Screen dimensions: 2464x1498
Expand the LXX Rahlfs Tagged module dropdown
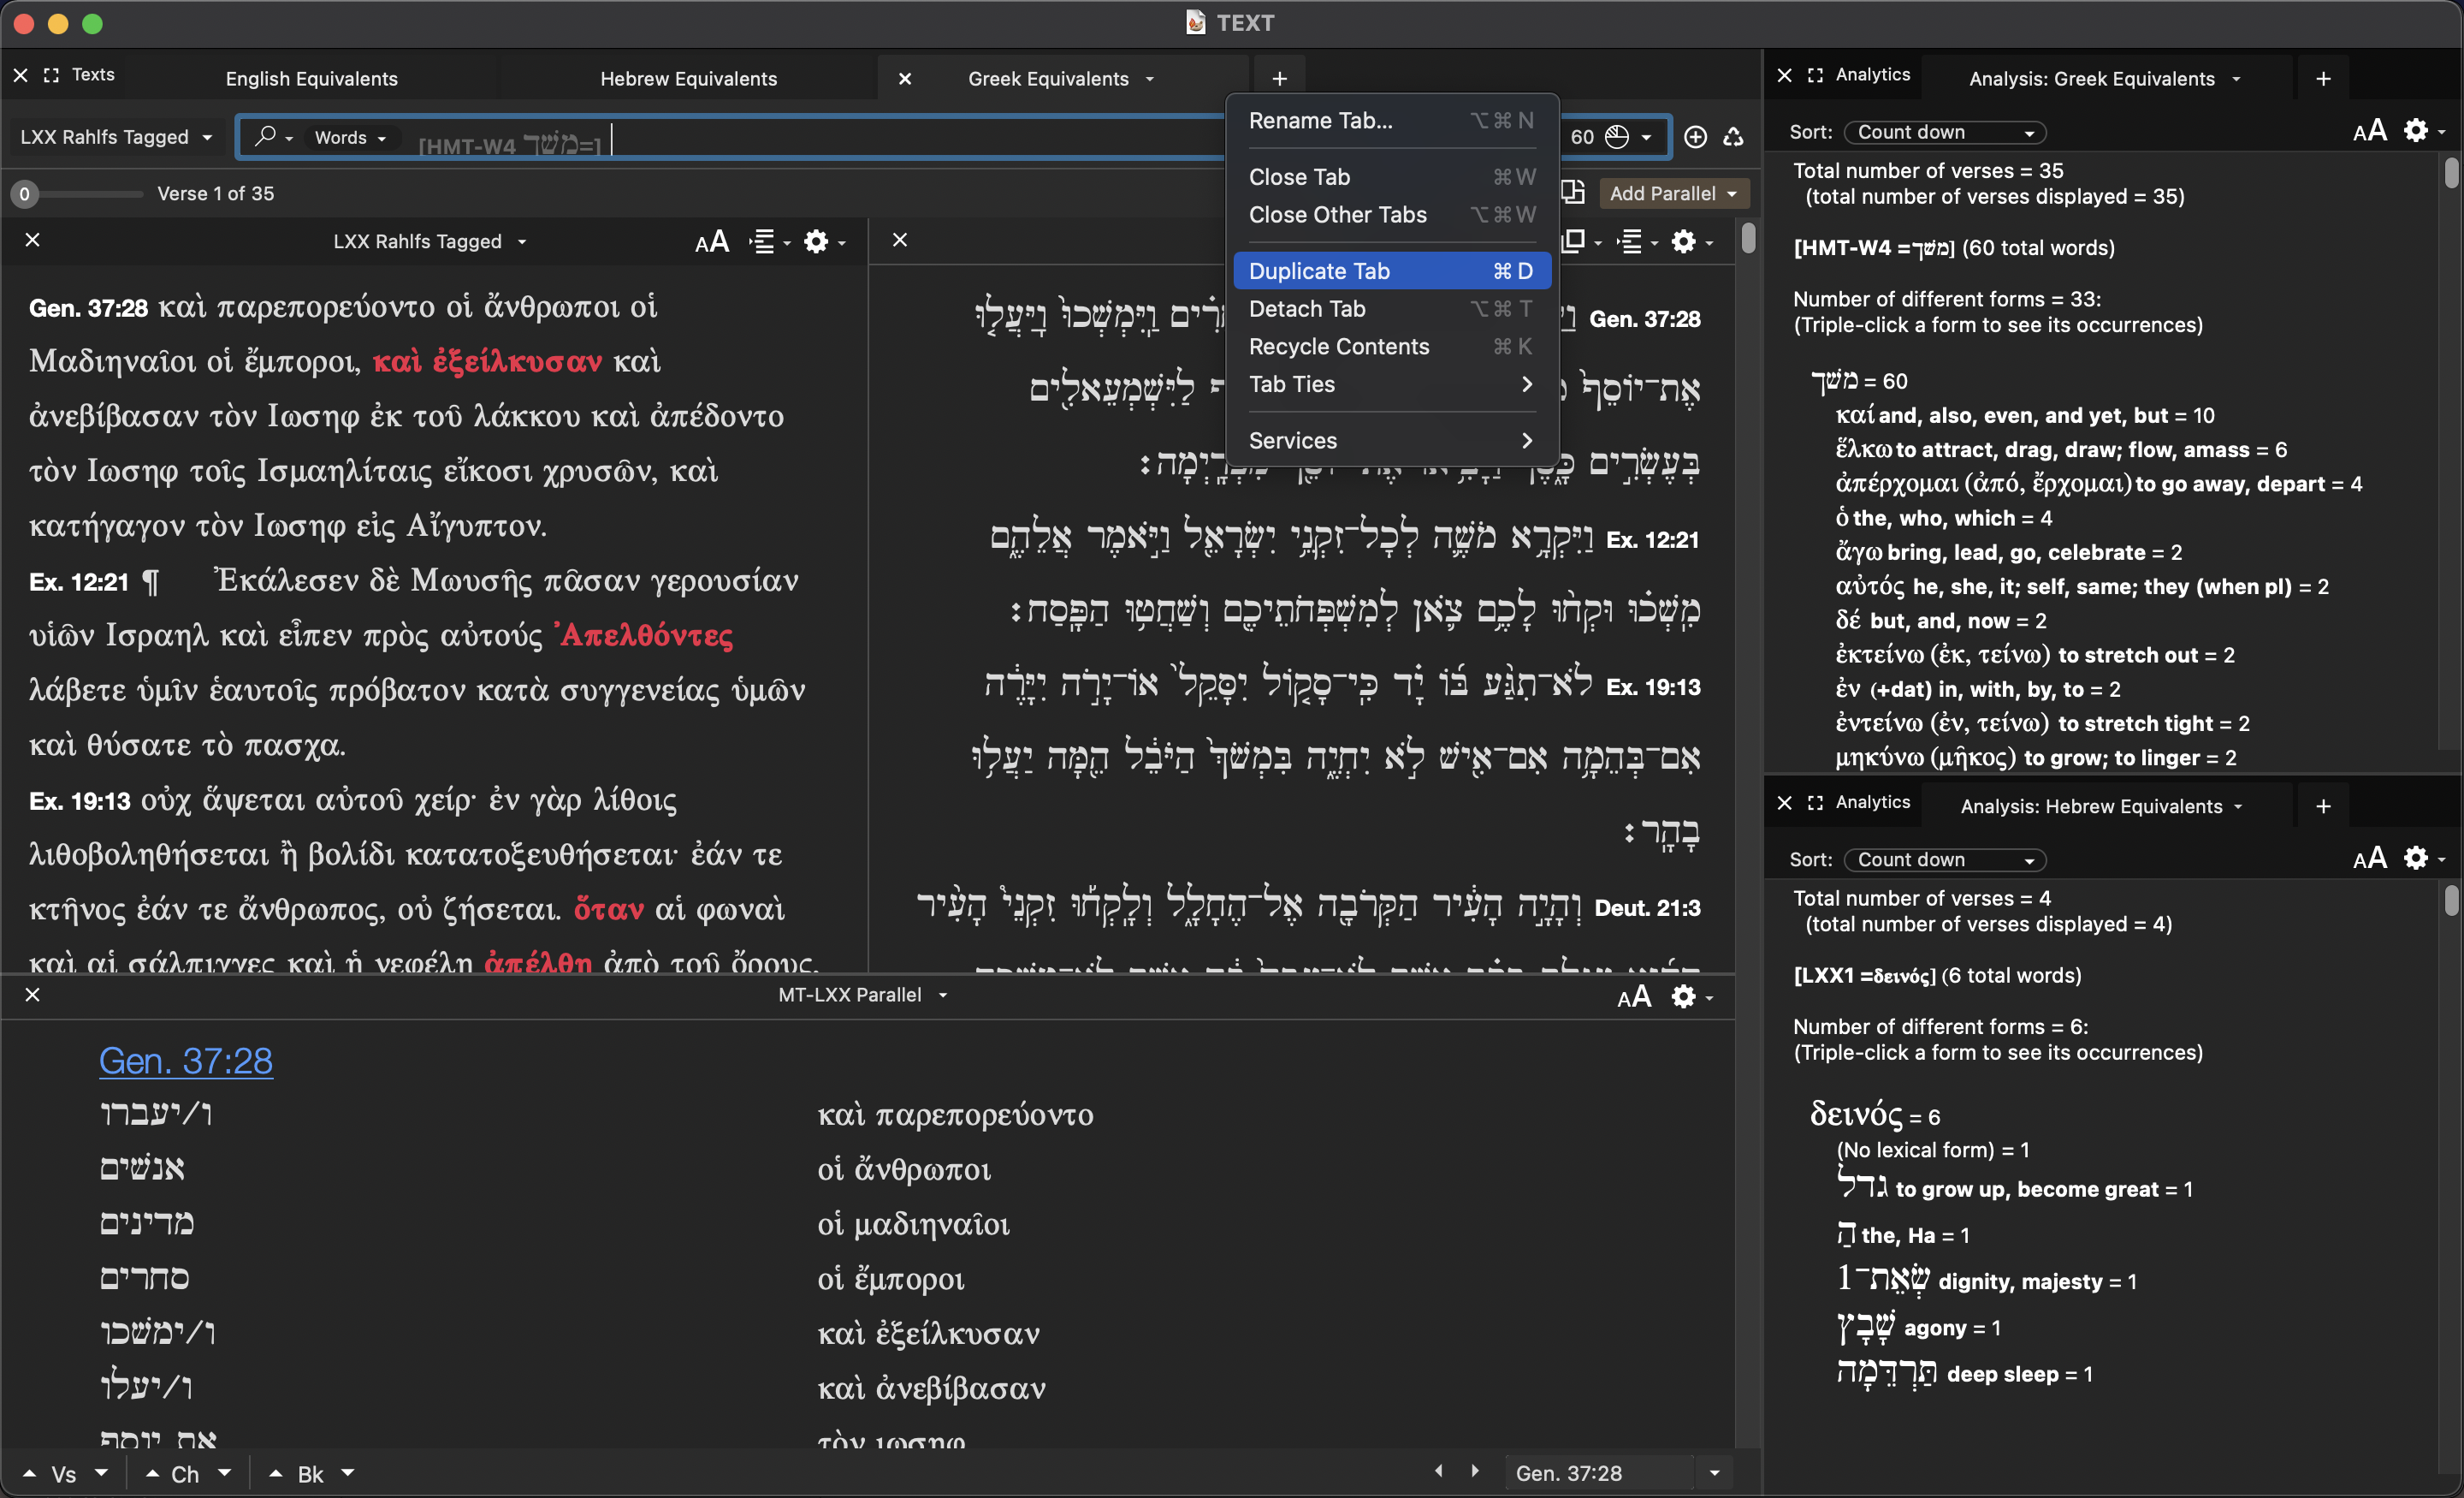click(x=116, y=137)
